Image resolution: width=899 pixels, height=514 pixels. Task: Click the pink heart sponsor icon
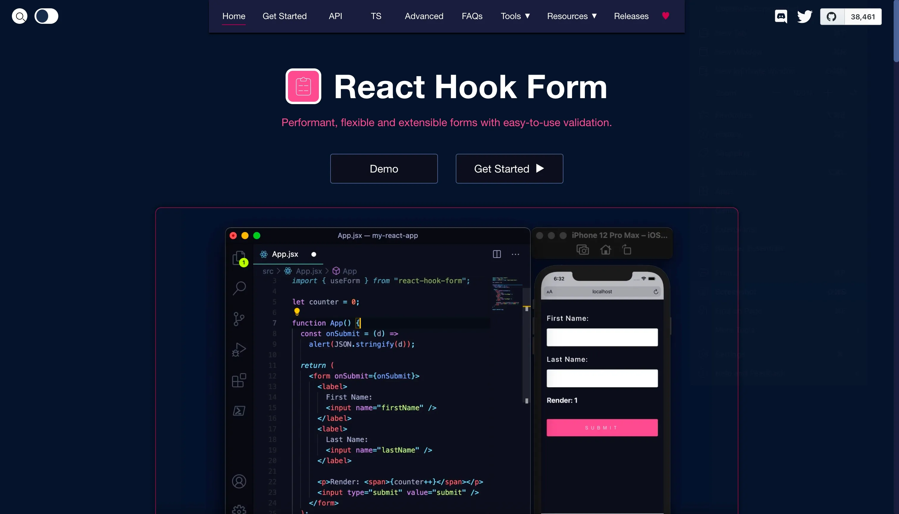click(665, 16)
